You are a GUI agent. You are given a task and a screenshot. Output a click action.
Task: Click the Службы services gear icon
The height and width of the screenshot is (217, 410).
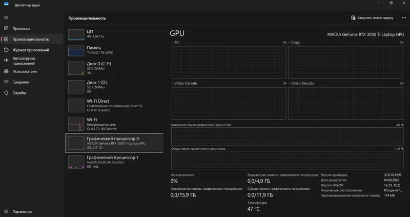6,93
